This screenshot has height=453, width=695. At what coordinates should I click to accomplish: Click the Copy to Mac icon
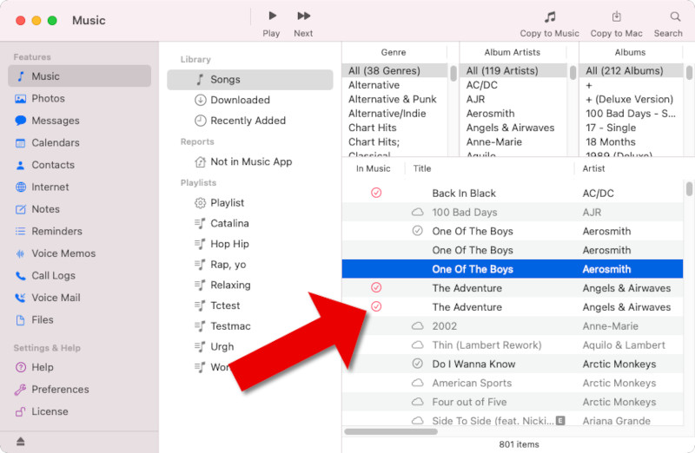point(616,17)
